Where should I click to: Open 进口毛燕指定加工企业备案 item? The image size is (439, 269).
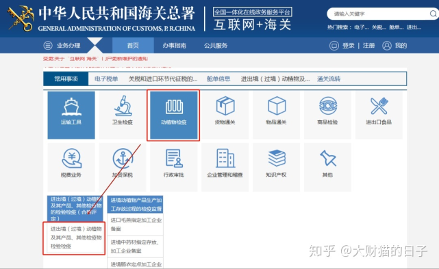[135, 225]
